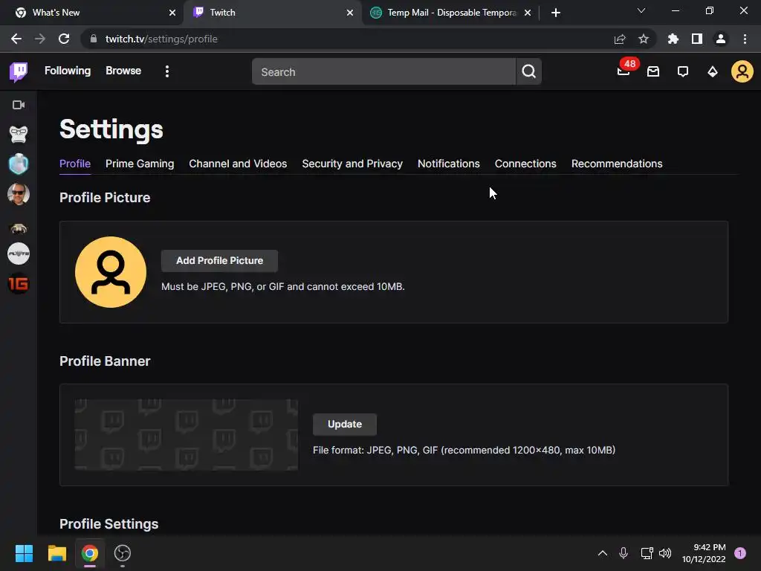This screenshot has height=571, width=761.
Task: Open the volume speaker tray icon
Action: (665, 553)
